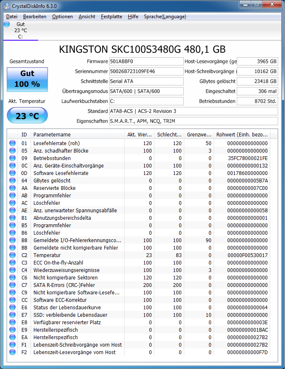Click the Übertragungsmodus field
Viewport: 286px width, 369px height.
click(x=146, y=91)
